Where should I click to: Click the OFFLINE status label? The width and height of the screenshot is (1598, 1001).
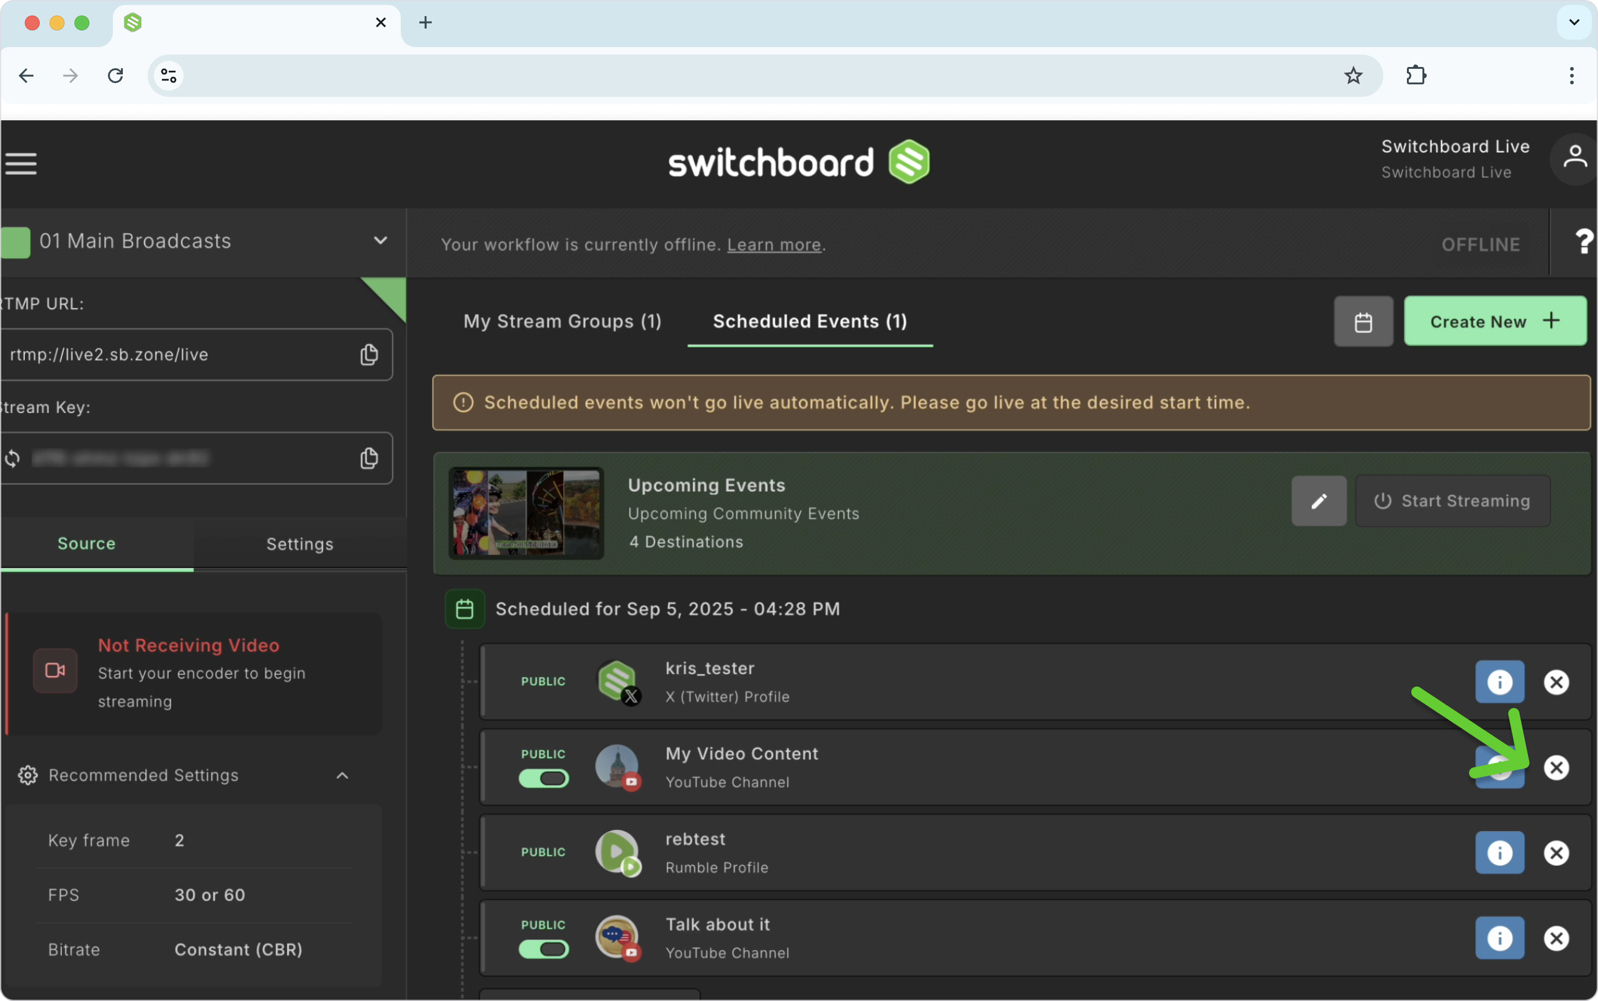click(1480, 245)
